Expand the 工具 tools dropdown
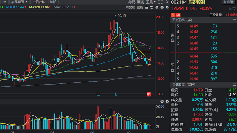Viewport: 237px width, 133px height. [x=151, y=2]
